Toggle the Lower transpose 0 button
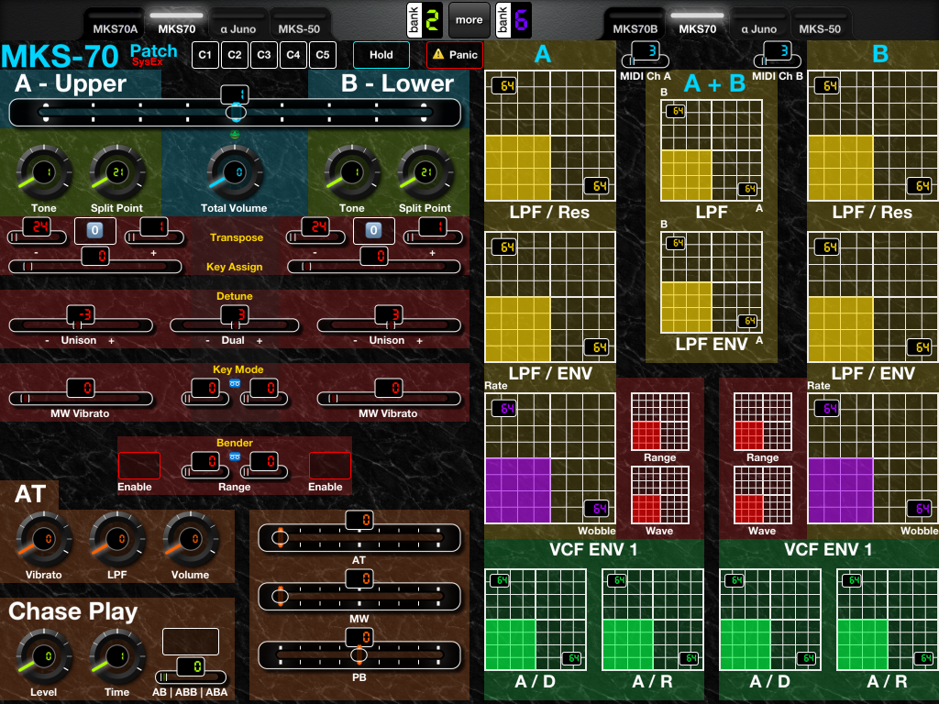Viewport: 939px width, 704px height. [374, 230]
